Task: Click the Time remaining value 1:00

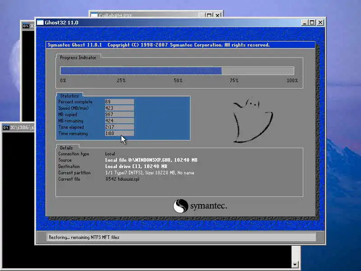Action: [x=119, y=133]
